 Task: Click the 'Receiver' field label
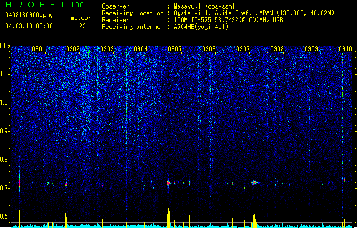pos(116,20)
